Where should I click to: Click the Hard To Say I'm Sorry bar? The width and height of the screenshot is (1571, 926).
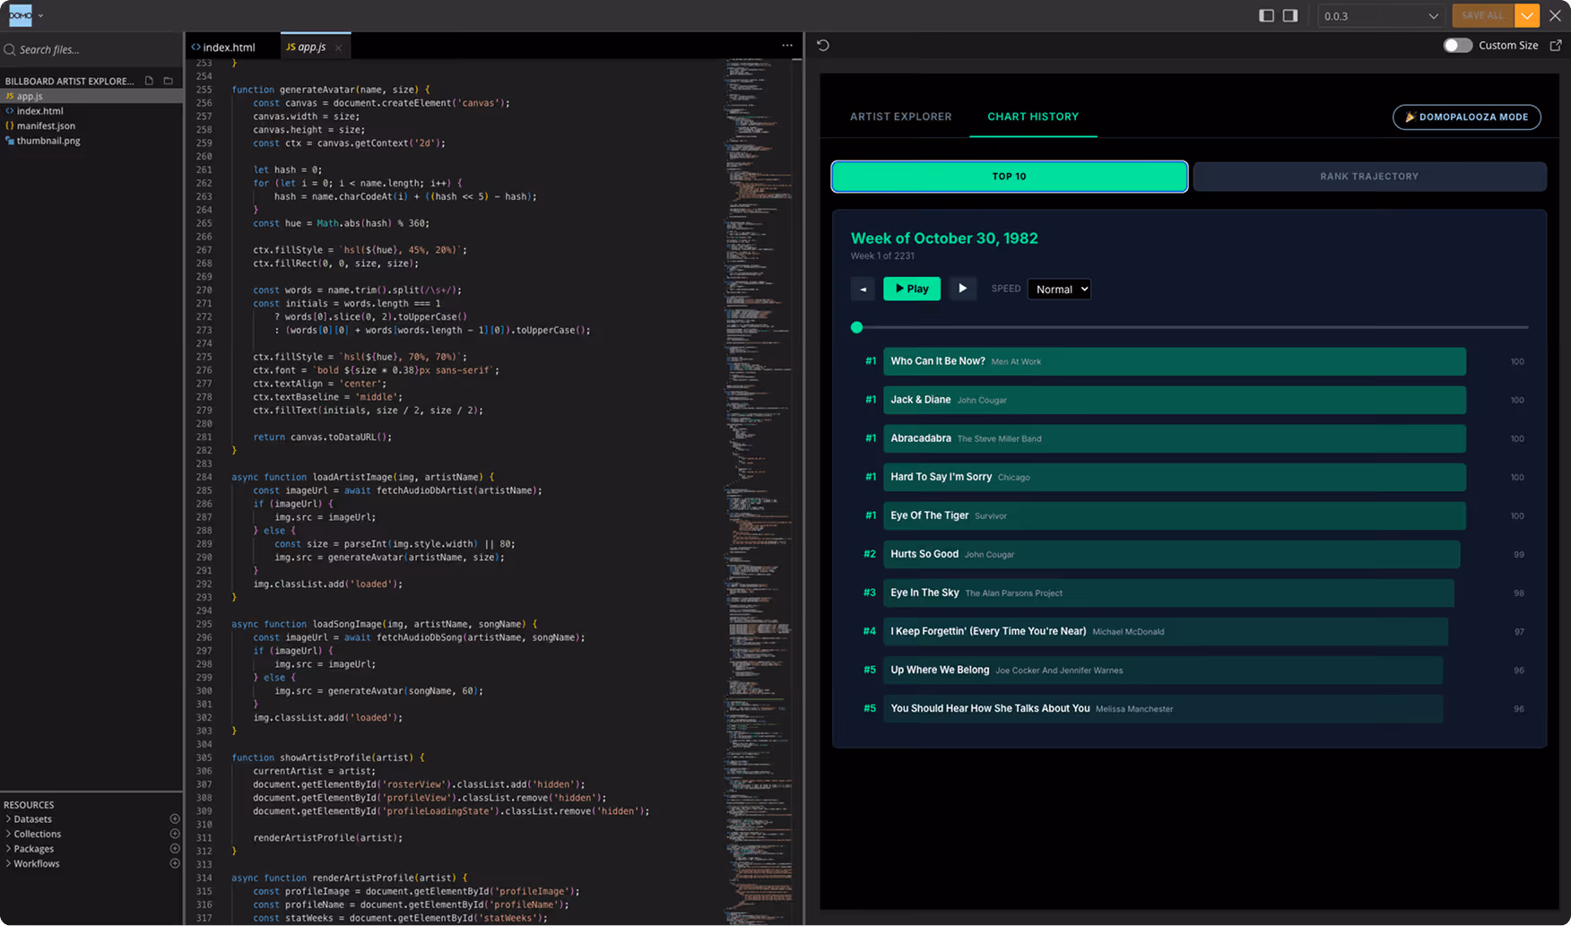tap(1175, 477)
